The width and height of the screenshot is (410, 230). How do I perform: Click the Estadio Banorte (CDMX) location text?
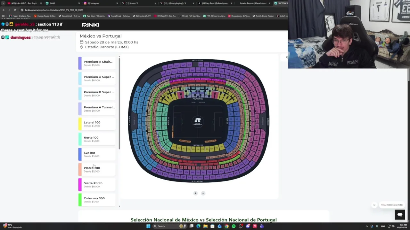(107, 47)
